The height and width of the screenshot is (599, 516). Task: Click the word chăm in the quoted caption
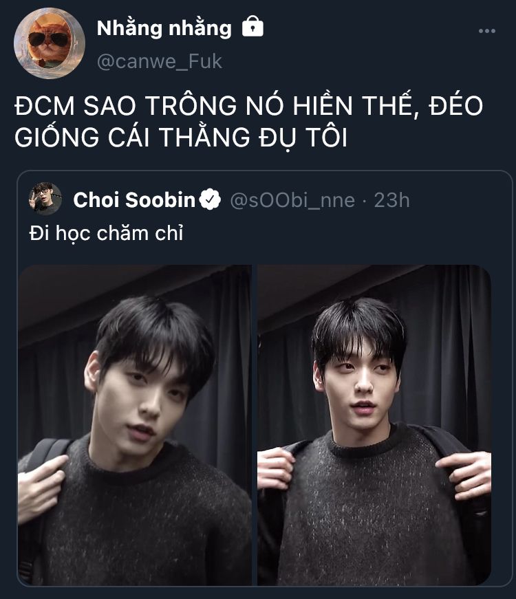point(122,233)
